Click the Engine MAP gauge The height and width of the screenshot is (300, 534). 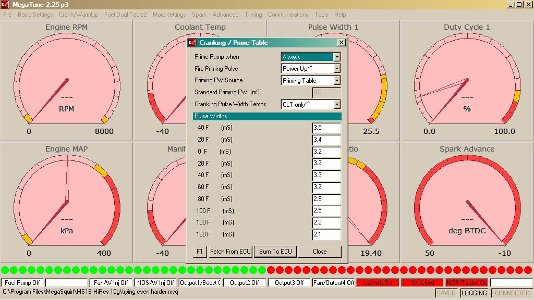tap(66, 203)
